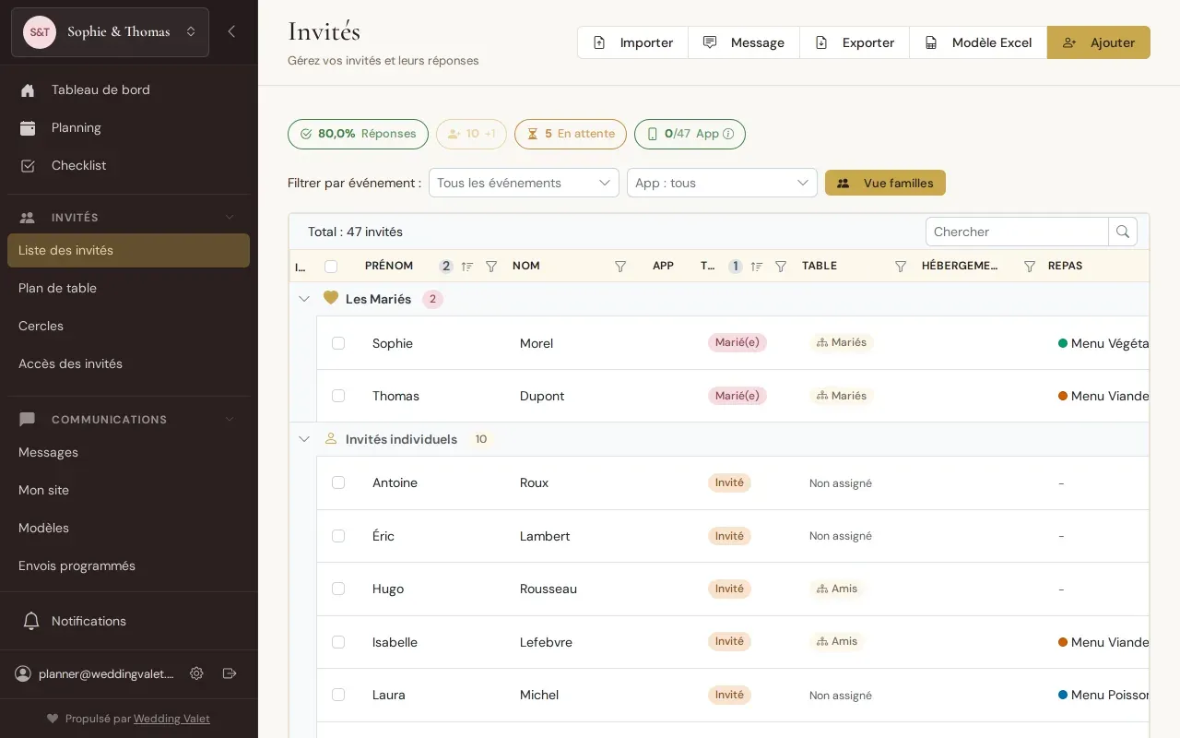Download the Modèle Excel template
The image size is (1180, 738).
click(x=978, y=42)
